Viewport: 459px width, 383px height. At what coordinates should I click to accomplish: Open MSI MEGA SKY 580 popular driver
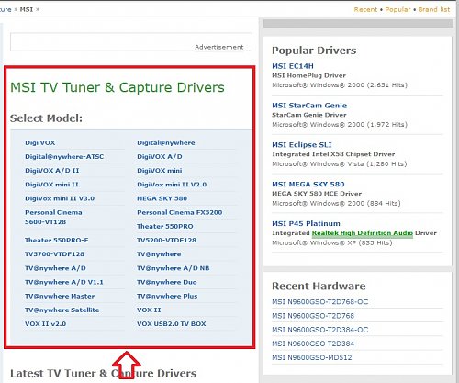pos(308,184)
